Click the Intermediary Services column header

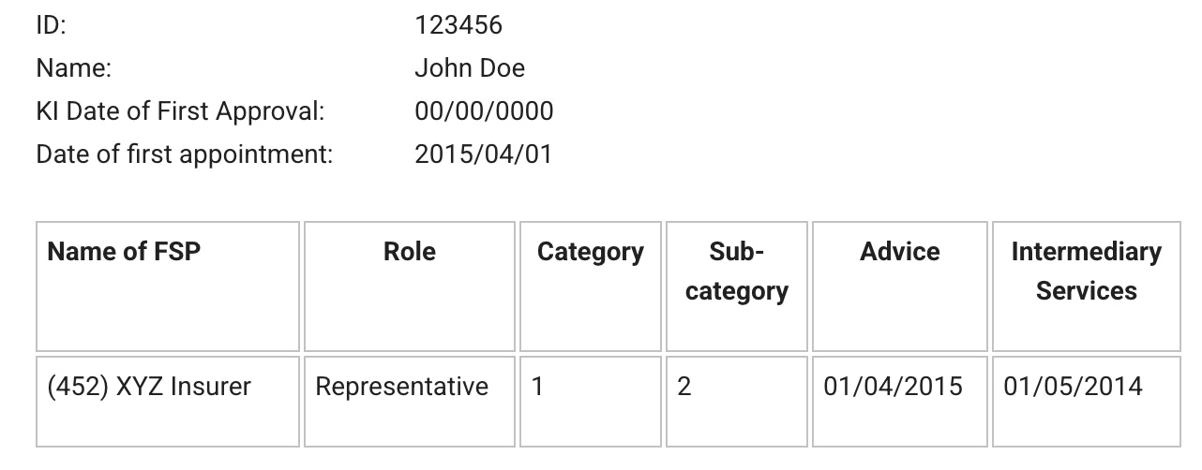coord(1086,272)
